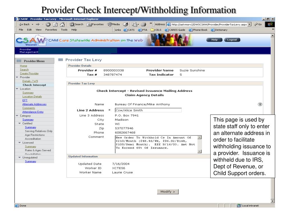Click page scrollbar up arrow
The width and height of the screenshot is (287, 215).
click(x=272, y=36)
